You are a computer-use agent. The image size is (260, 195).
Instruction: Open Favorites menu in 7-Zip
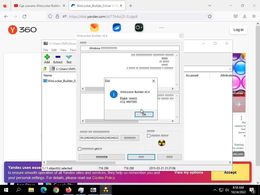(x=73, y=50)
